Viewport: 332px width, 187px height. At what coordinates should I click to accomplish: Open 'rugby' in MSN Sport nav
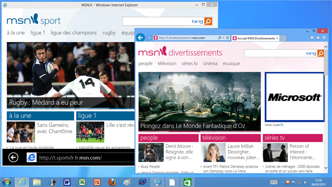click(109, 33)
